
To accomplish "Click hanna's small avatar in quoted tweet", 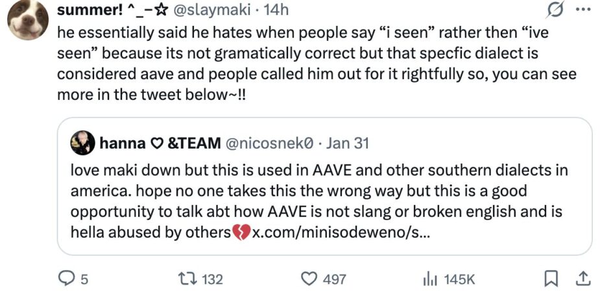I will (x=83, y=143).
